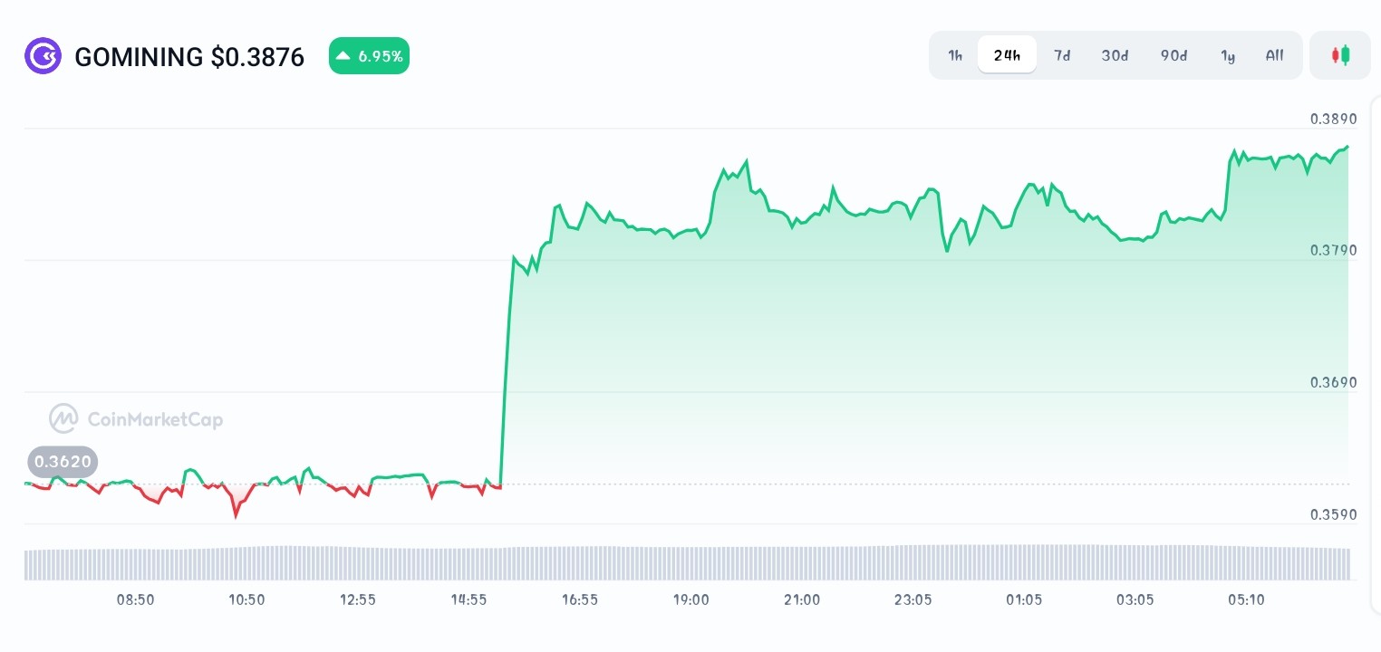Display All-time price history
The height and width of the screenshot is (652, 1381).
click(x=1274, y=55)
